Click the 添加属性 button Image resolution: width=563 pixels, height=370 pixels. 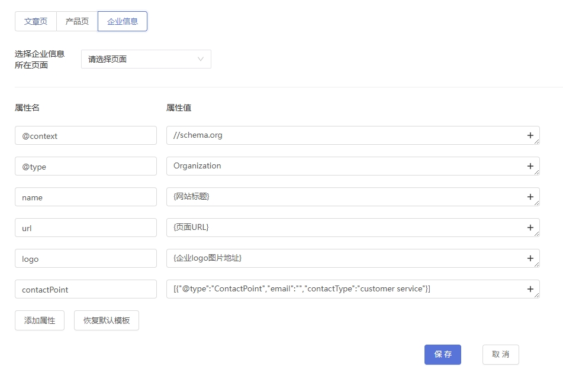pos(40,320)
